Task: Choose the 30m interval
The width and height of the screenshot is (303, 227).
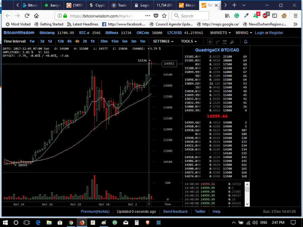Action: point(104,41)
